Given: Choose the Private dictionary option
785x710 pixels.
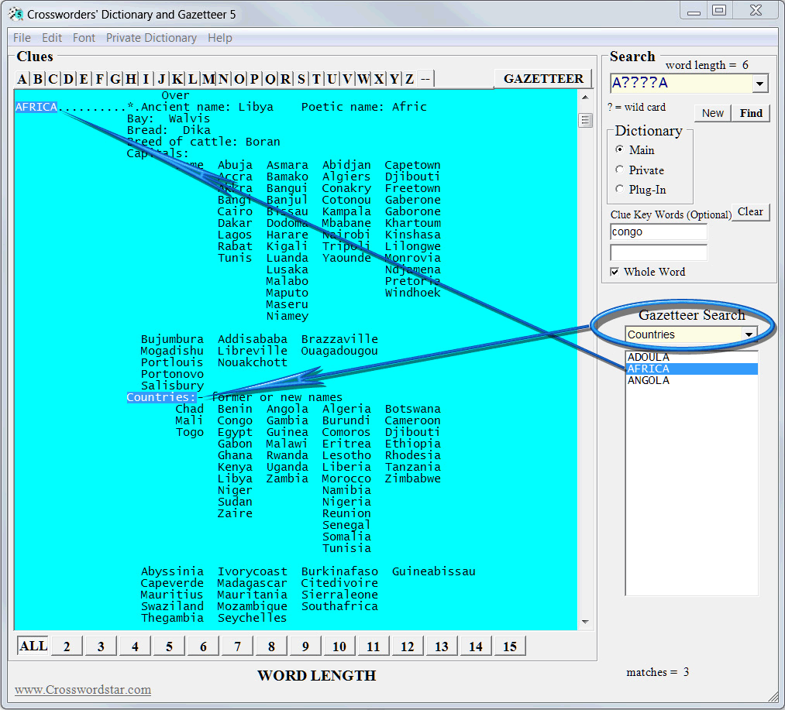Looking at the screenshot, I should (619, 170).
